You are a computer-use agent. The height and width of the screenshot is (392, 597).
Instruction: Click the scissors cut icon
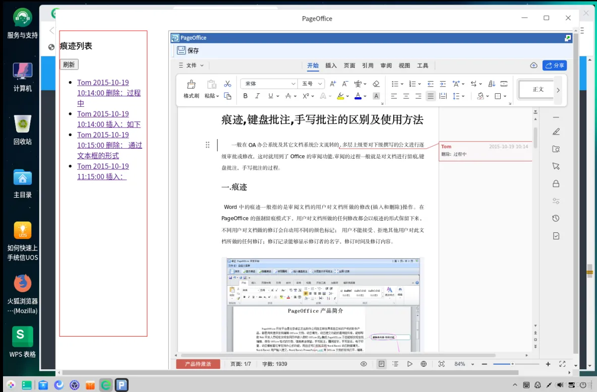point(228,84)
